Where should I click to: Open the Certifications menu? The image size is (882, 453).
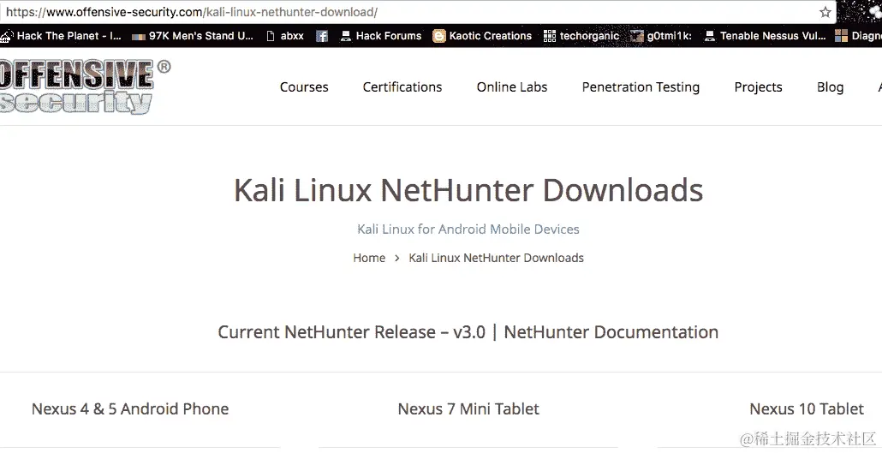[402, 87]
